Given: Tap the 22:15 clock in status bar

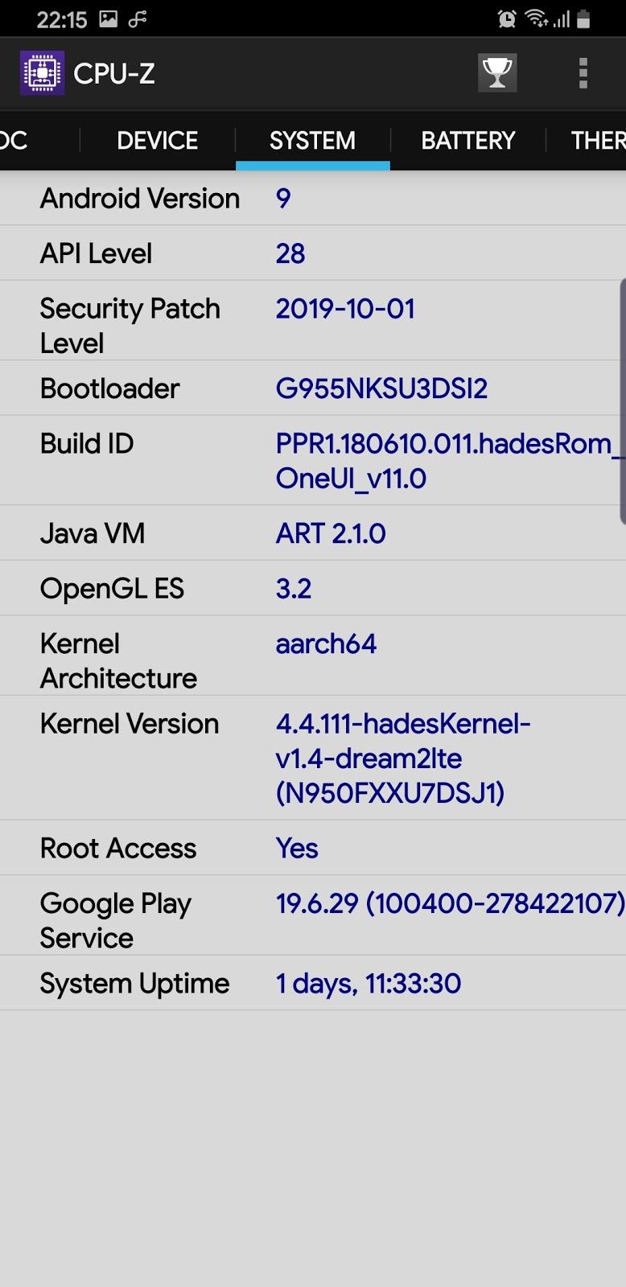Looking at the screenshot, I should pyautogui.click(x=62, y=20).
